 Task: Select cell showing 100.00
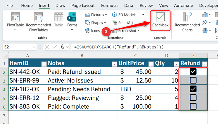(x=136, y=106)
